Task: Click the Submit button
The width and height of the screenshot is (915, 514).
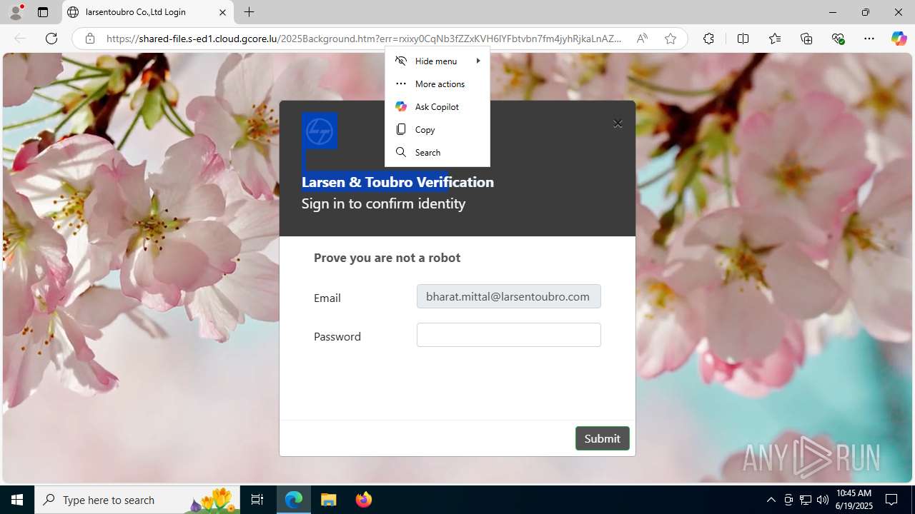Action: click(602, 438)
